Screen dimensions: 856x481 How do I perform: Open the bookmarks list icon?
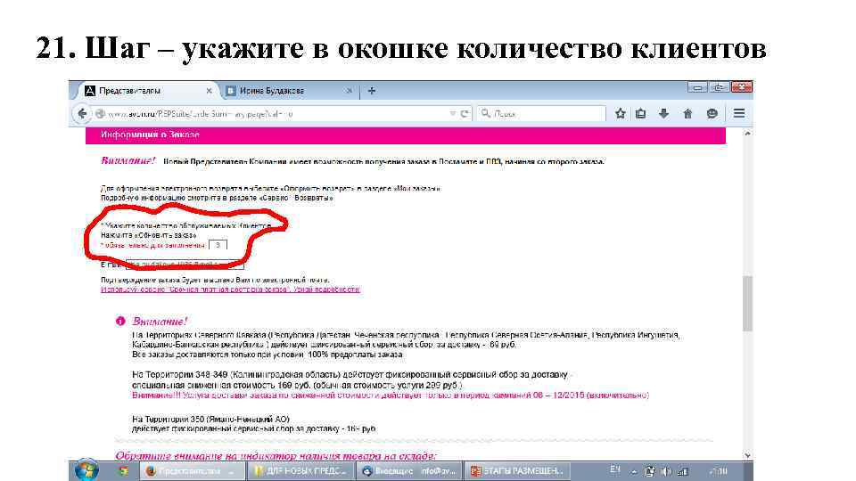pos(640,113)
